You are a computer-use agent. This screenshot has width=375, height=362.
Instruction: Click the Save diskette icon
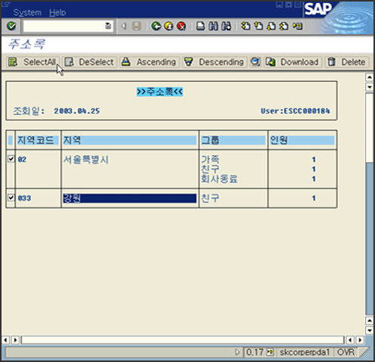click(137, 26)
